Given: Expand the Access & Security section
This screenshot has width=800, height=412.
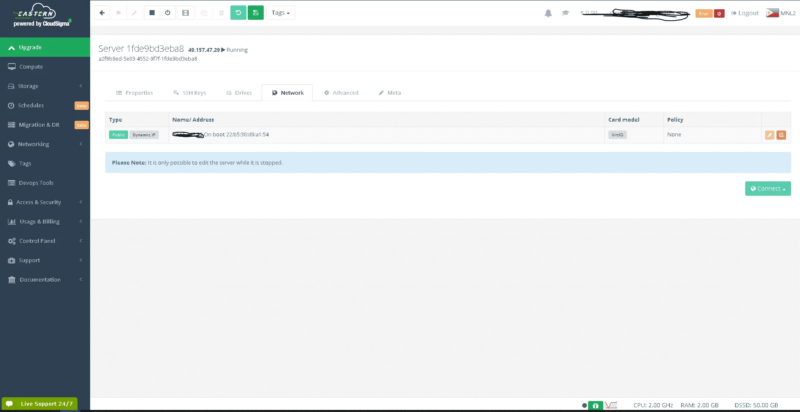Looking at the screenshot, I should coord(45,202).
